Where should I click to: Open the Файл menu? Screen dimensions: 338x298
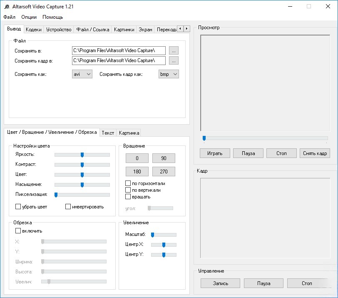(x=9, y=17)
